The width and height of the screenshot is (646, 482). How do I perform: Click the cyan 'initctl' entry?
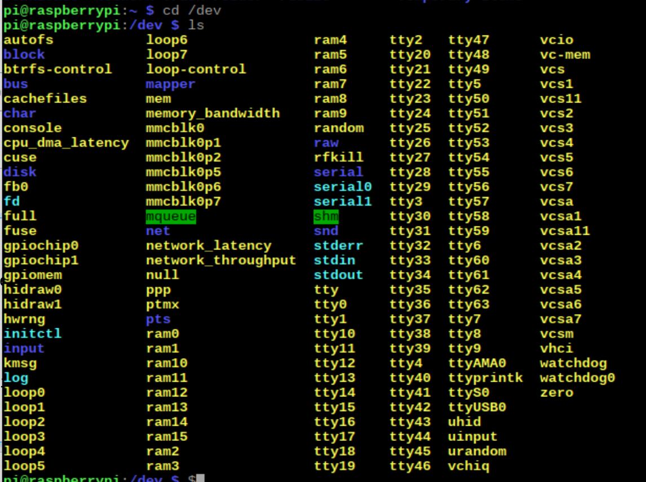tap(33, 334)
